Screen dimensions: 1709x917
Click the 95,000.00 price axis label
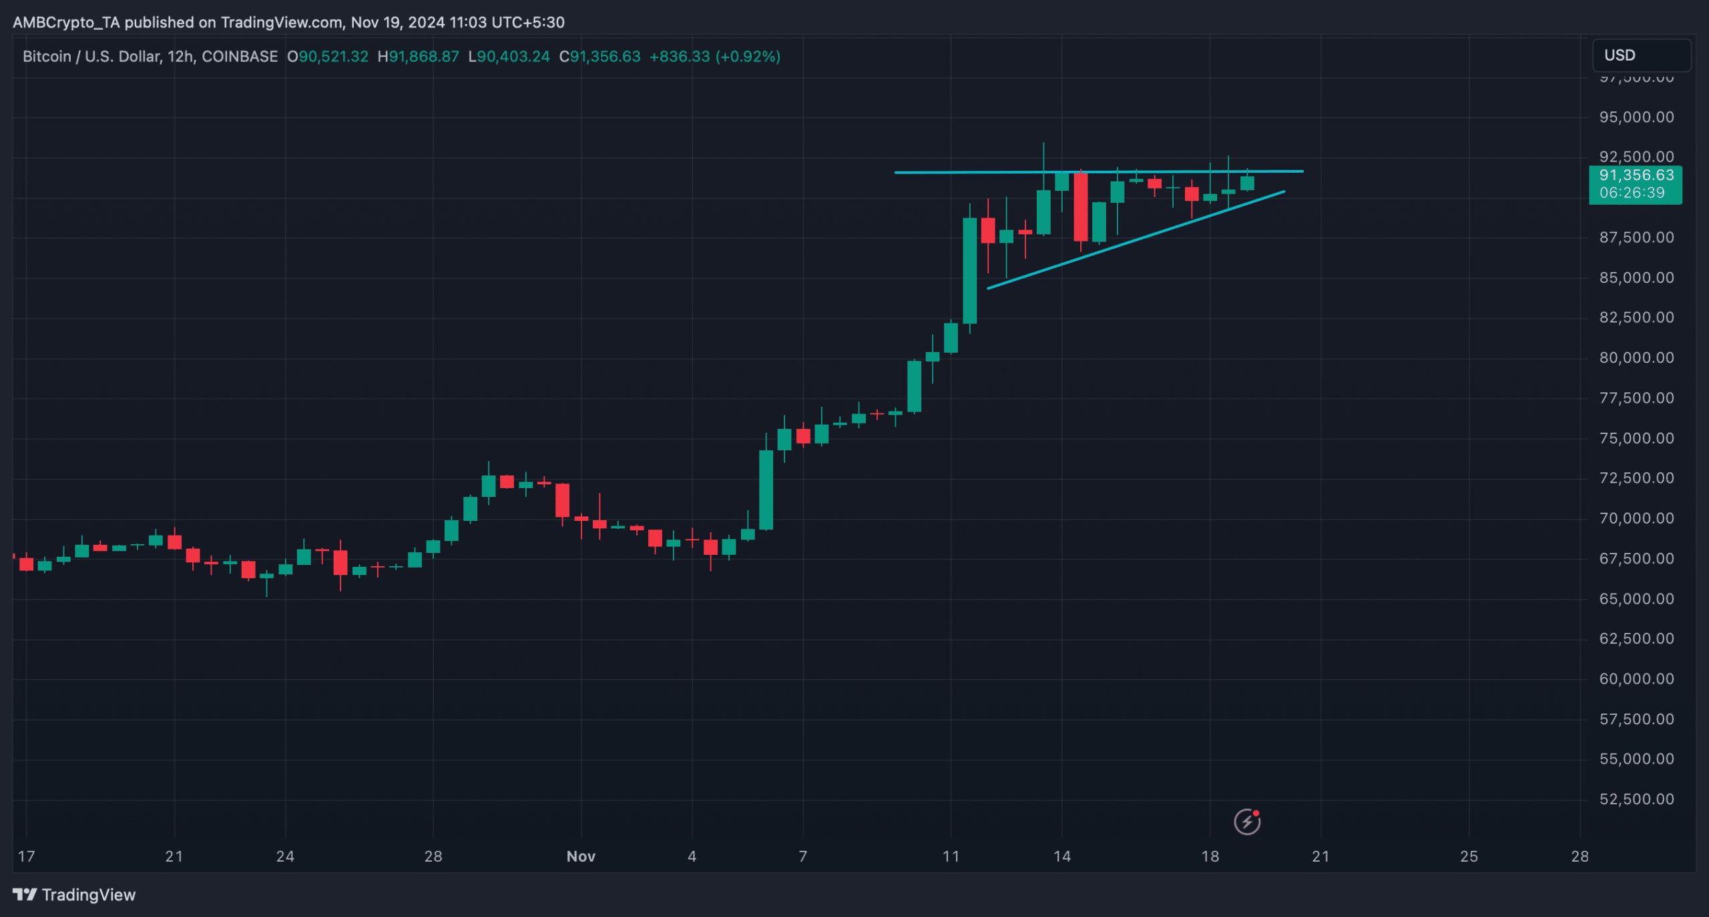click(x=1636, y=117)
